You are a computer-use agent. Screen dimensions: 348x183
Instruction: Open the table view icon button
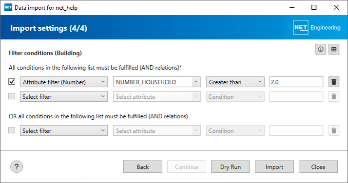coord(334,49)
